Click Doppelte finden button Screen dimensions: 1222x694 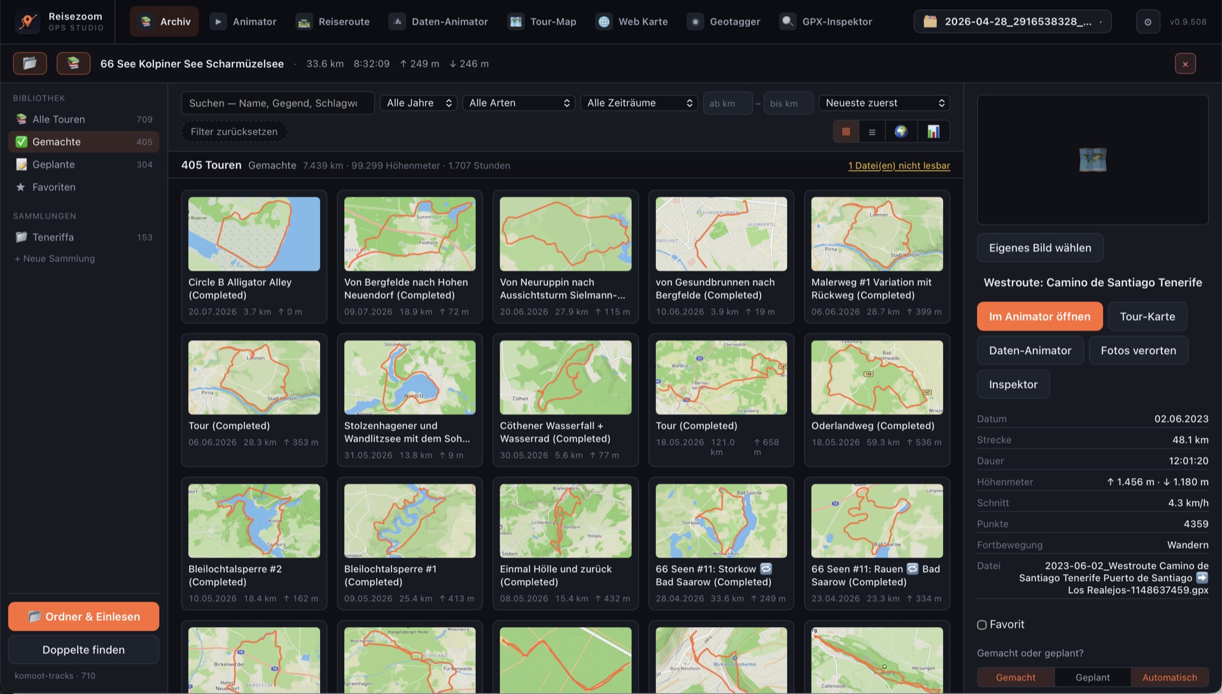[x=83, y=649]
